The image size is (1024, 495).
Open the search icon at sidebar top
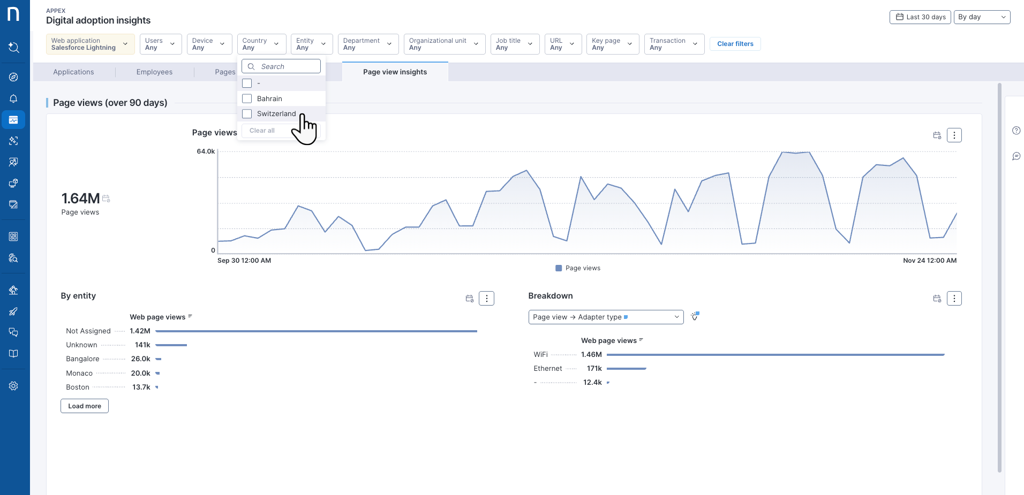13,48
